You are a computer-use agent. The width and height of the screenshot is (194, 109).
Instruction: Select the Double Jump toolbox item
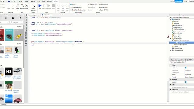[8, 50]
